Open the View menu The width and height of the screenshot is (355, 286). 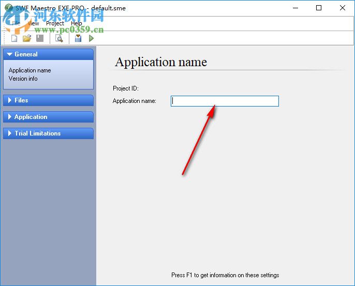pos(33,23)
